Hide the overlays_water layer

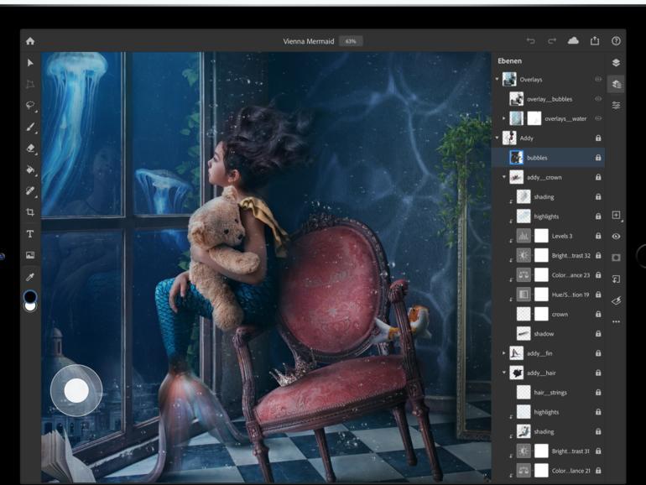(598, 118)
